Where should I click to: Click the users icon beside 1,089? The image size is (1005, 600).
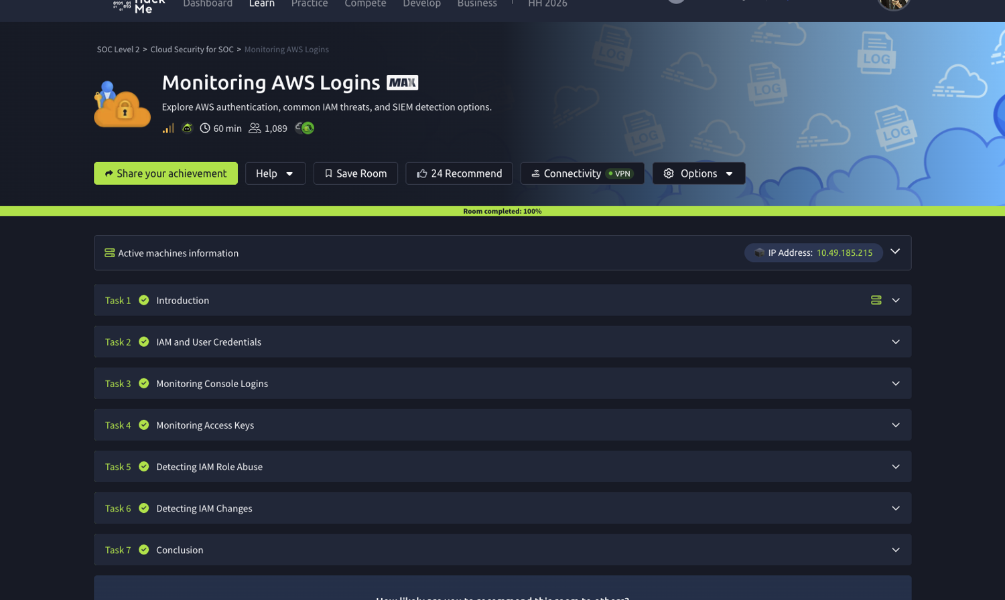coord(255,128)
